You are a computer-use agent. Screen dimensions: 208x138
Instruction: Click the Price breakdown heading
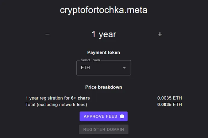104,87
